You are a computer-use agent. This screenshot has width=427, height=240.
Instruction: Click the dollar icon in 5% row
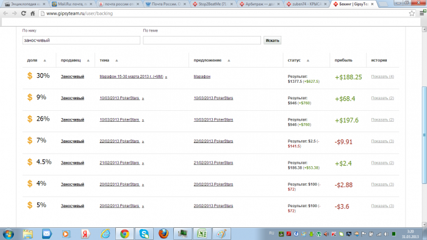tap(30, 205)
